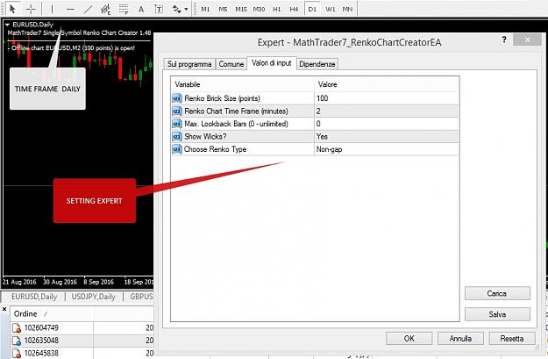The image size is (548, 359).
Task: Close the Expert dialog
Action: tap(527, 39)
